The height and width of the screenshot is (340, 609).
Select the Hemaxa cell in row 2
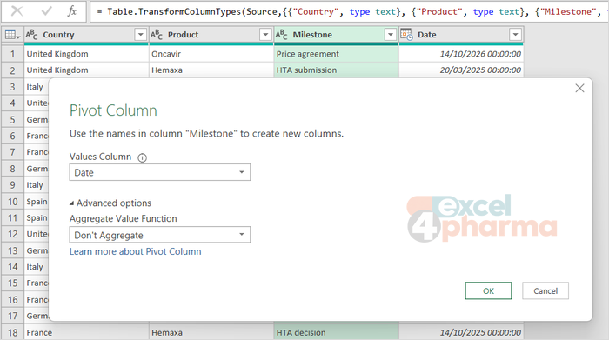coord(211,70)
